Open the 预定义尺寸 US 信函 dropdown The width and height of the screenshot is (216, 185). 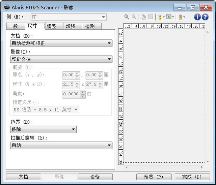[46, 110]
